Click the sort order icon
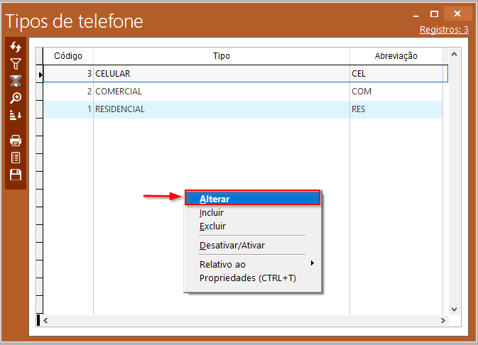This screenshot has height=345, width=478. [16, 115]
